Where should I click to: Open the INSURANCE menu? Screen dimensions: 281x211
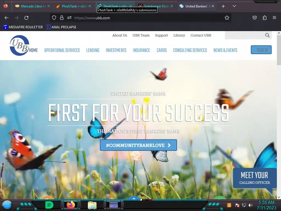(141, 50)
